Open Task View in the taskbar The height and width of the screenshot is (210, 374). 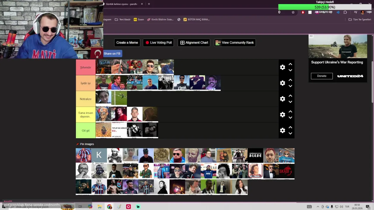(80, 207)
